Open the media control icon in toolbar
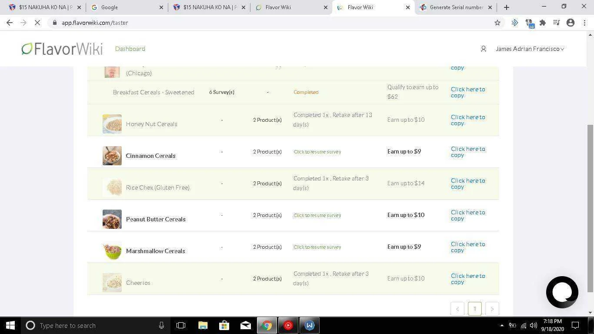The width and height of the screenshot is (594, 334). pos(556,23)
